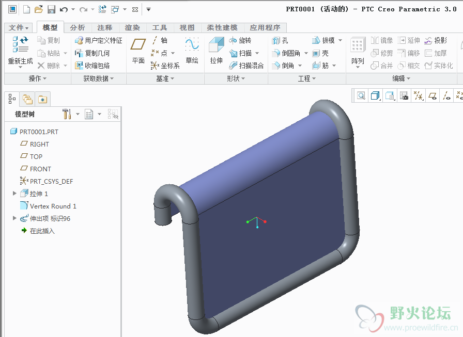Select the Plane (平面) datum tool

coord(138,51)
